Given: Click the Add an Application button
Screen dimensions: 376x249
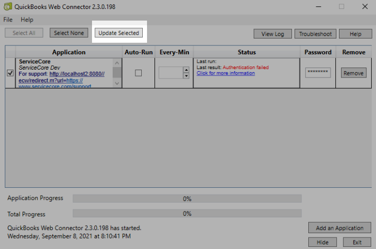Looking at the screenshot, I should [x=340, y=228].
